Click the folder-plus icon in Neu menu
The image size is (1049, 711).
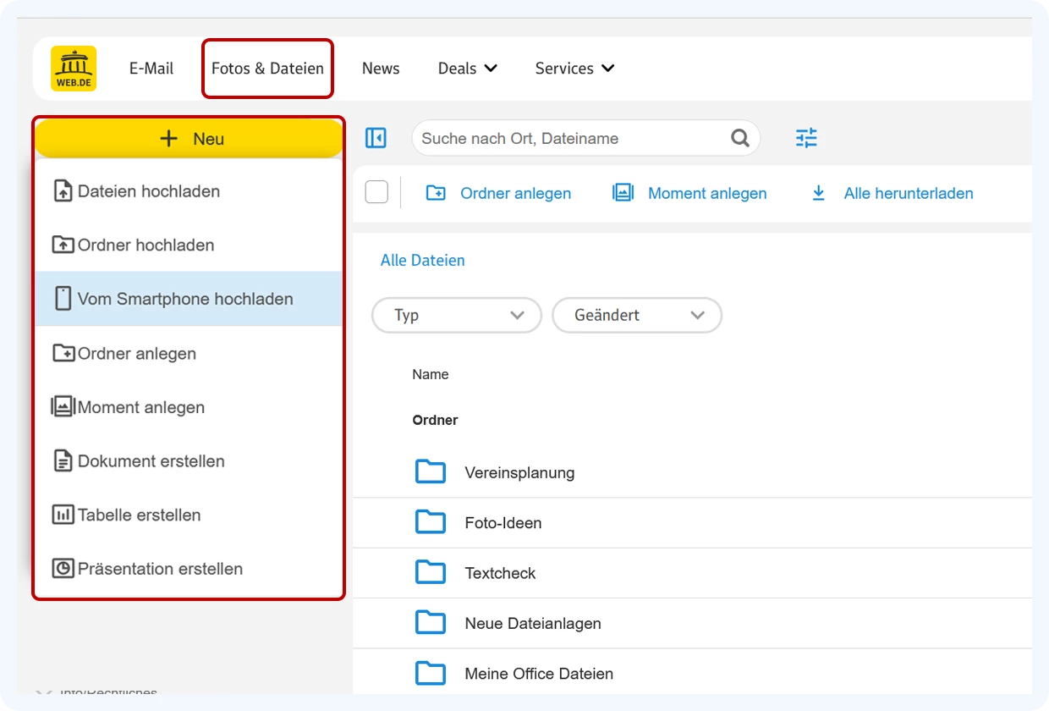click(63, 353)
